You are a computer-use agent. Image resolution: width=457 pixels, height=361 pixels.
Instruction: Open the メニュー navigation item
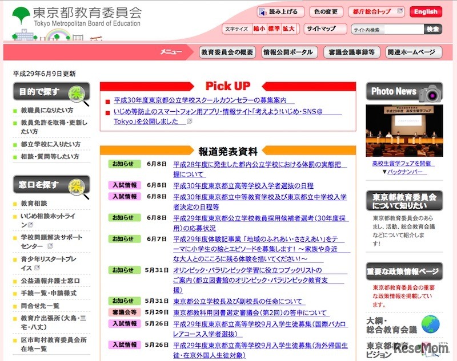click(173, 51)
